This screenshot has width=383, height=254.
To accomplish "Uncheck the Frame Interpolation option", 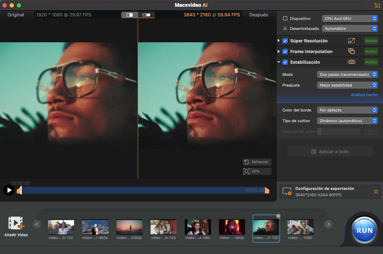I will click(x=285, y=51).
